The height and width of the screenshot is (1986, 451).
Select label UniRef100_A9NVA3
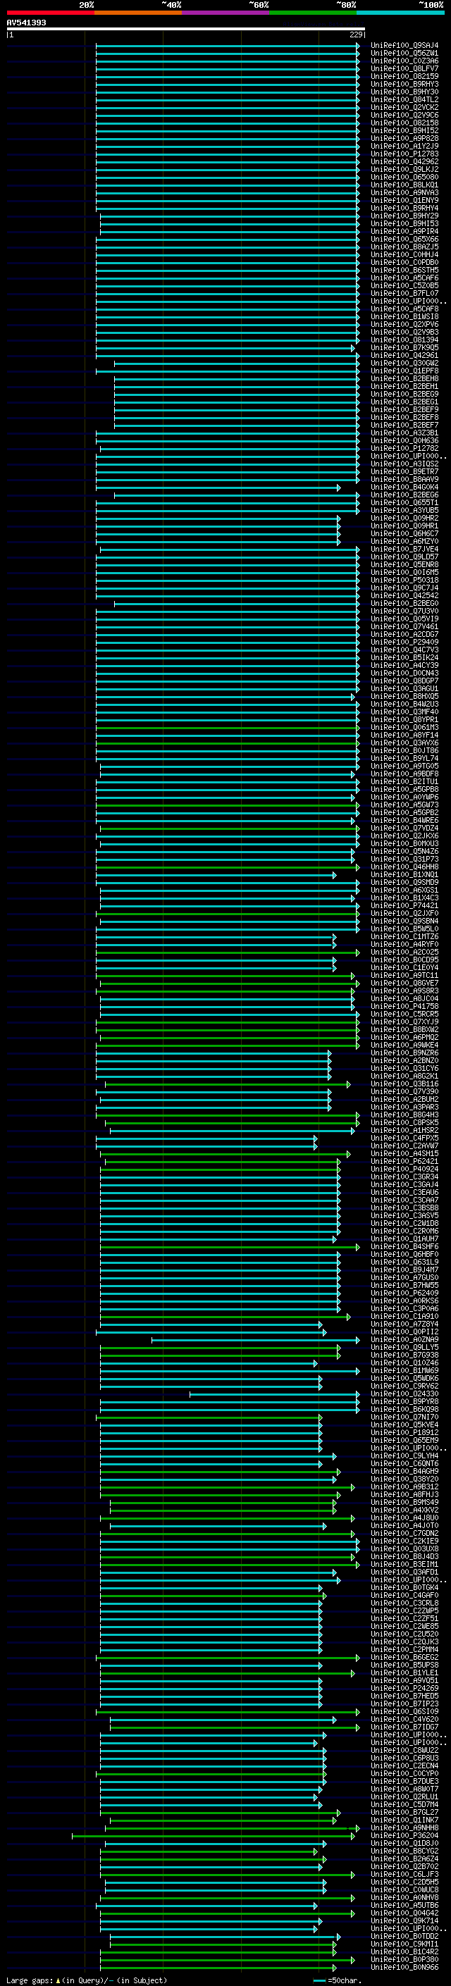click(404, 193)
